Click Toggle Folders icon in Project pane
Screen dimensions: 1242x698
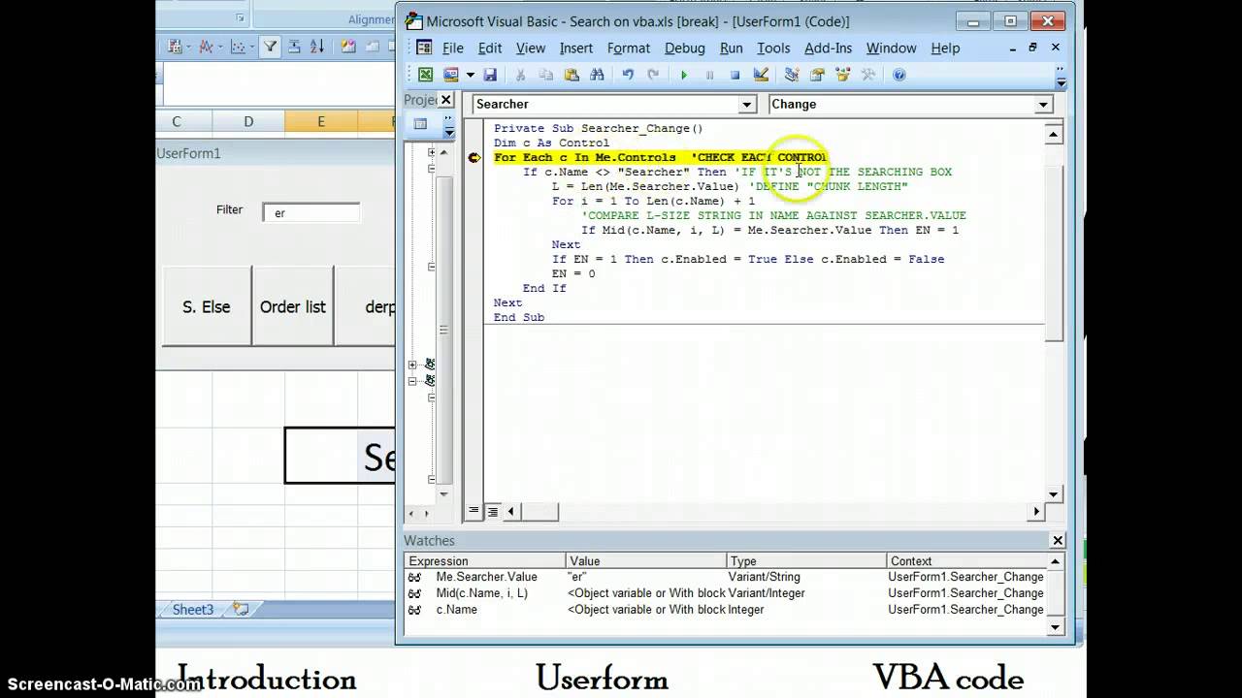coord(420,124)
